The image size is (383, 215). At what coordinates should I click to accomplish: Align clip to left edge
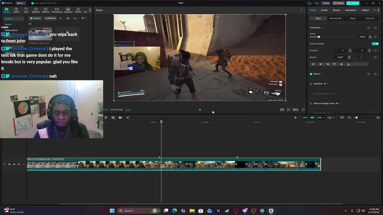coord(313,64)
